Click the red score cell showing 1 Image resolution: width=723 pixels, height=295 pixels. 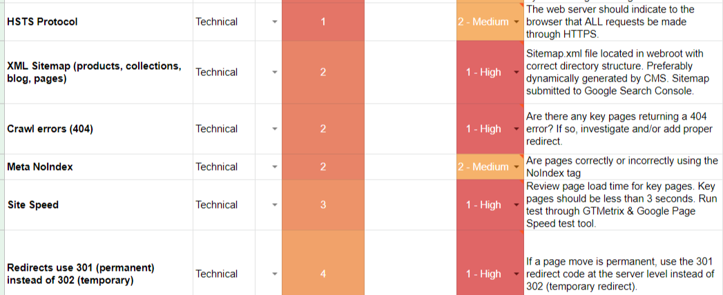tap(323, 22)
